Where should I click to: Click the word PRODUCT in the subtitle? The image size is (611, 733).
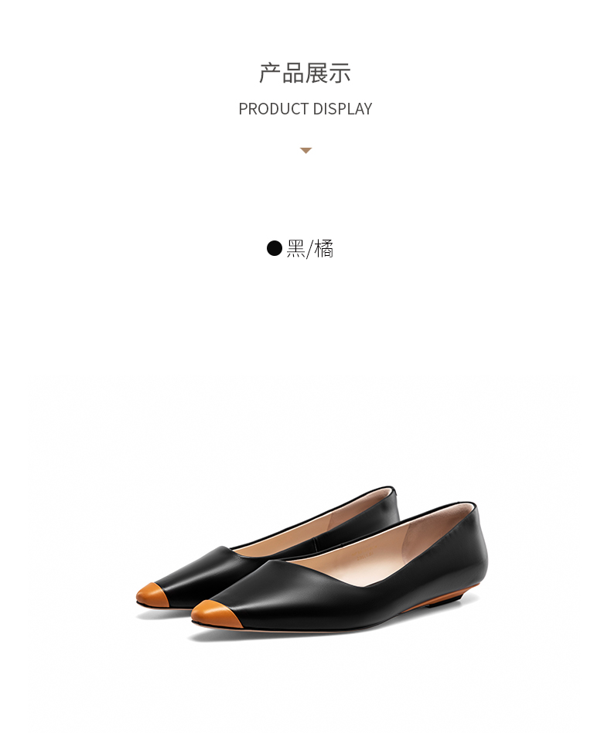274,109
